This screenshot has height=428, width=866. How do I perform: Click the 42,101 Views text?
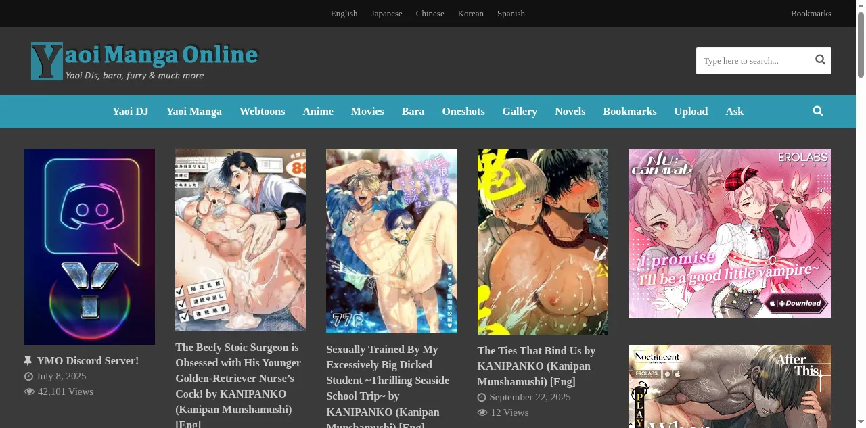pos(66,392)
